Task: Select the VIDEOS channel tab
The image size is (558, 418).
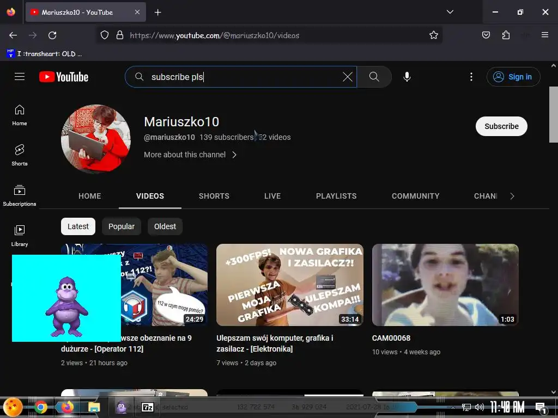Action: tap(150, 196)
